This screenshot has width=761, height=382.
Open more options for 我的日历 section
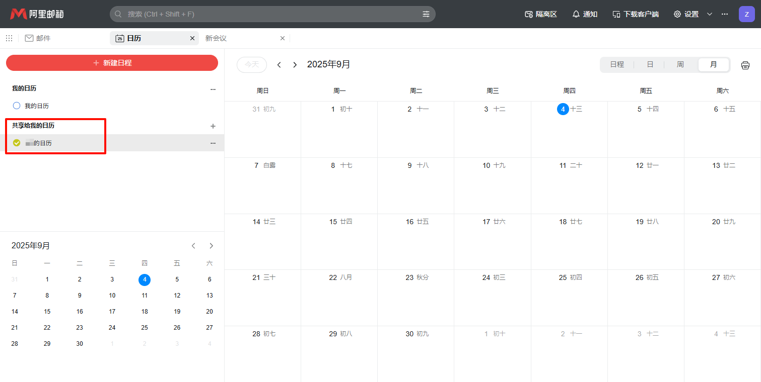(213, 89)
